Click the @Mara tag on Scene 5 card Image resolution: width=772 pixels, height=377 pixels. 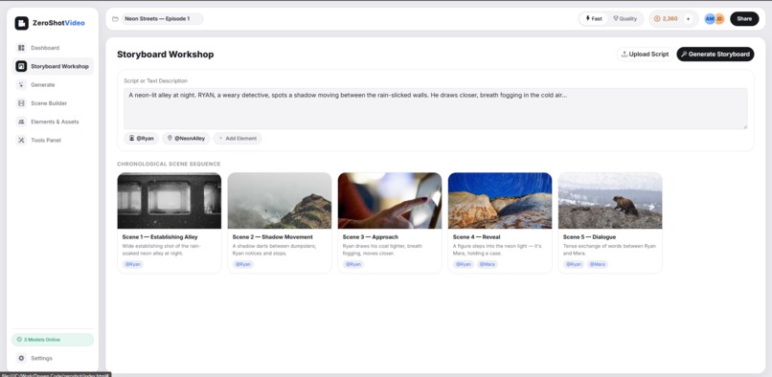point(598,264)
